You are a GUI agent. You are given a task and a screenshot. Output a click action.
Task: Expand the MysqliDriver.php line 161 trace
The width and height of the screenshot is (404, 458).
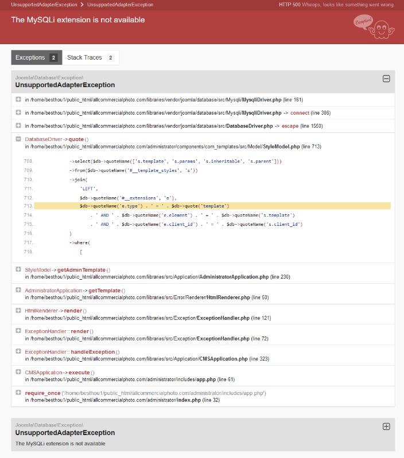(18, 99)
